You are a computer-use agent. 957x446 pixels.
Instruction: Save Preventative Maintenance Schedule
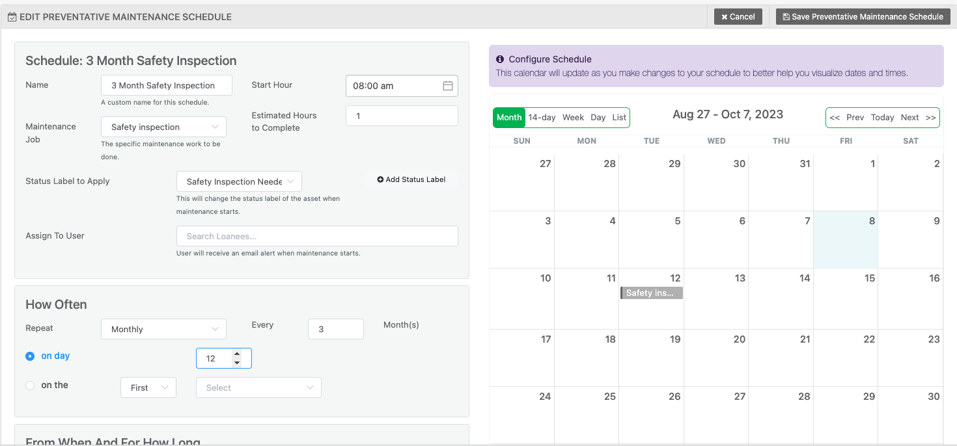[x=863, y=17]
